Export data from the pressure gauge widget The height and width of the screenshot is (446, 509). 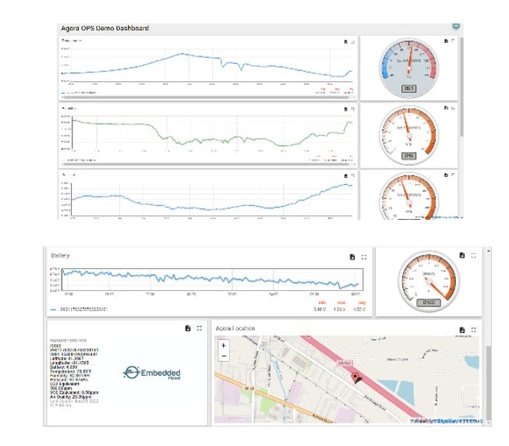(446, 175)
